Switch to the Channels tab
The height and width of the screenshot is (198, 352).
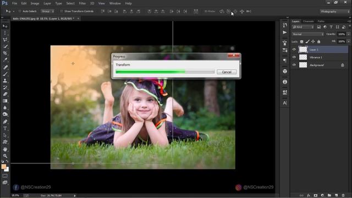tap(308, 21)
